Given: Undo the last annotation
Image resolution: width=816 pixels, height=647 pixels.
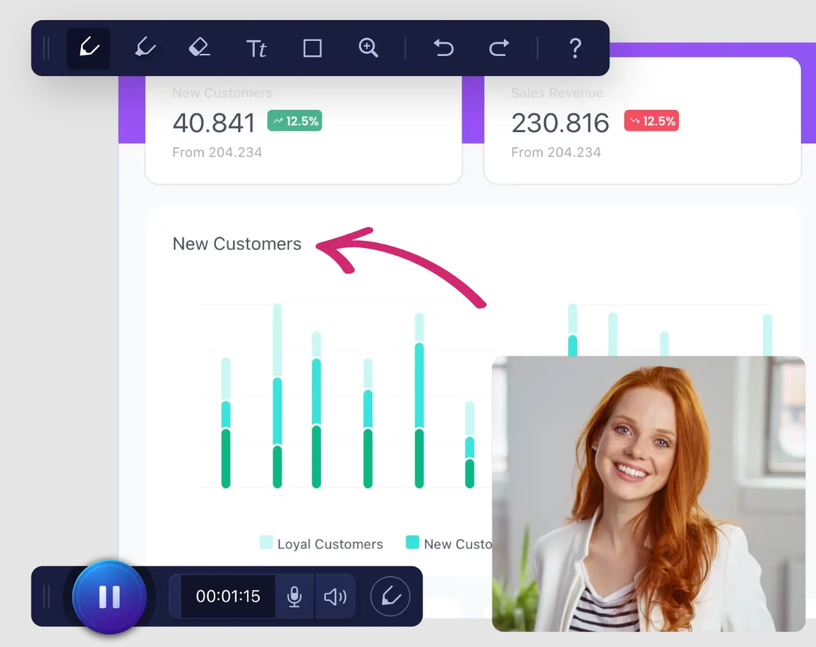Looking at the screenshot, I should click(444, 48).
